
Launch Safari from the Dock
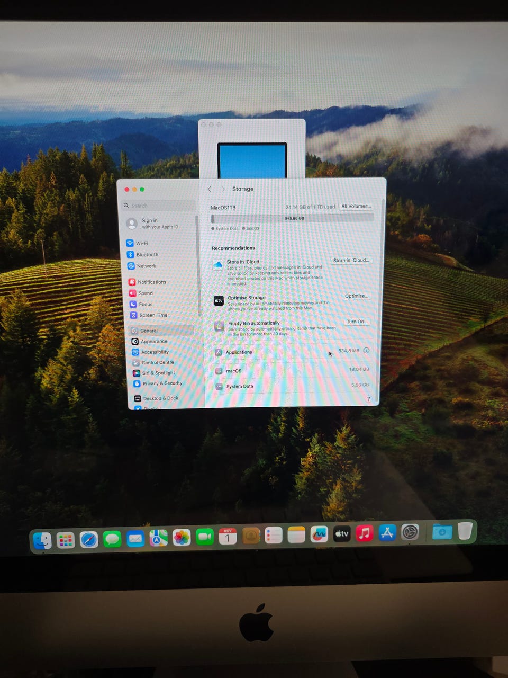click(x=89, y=540)
